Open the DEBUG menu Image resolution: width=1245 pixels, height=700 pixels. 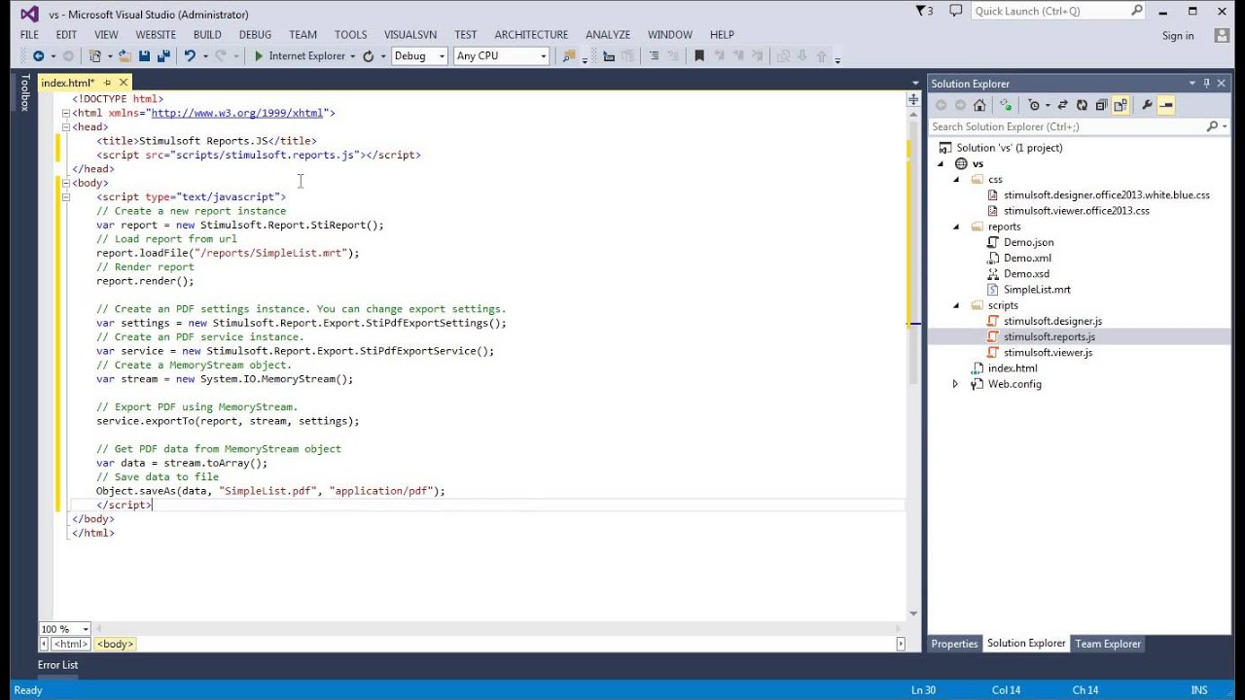[x=255, y=35]
